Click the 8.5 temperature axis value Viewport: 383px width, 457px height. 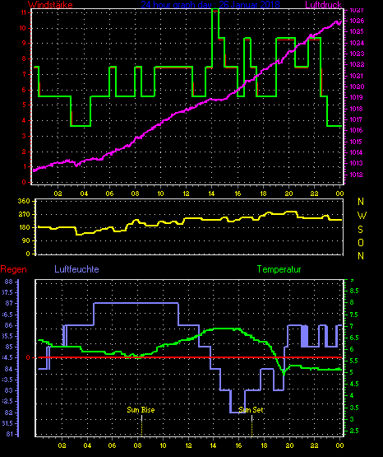pyautogui.click(x=354, y=291)
